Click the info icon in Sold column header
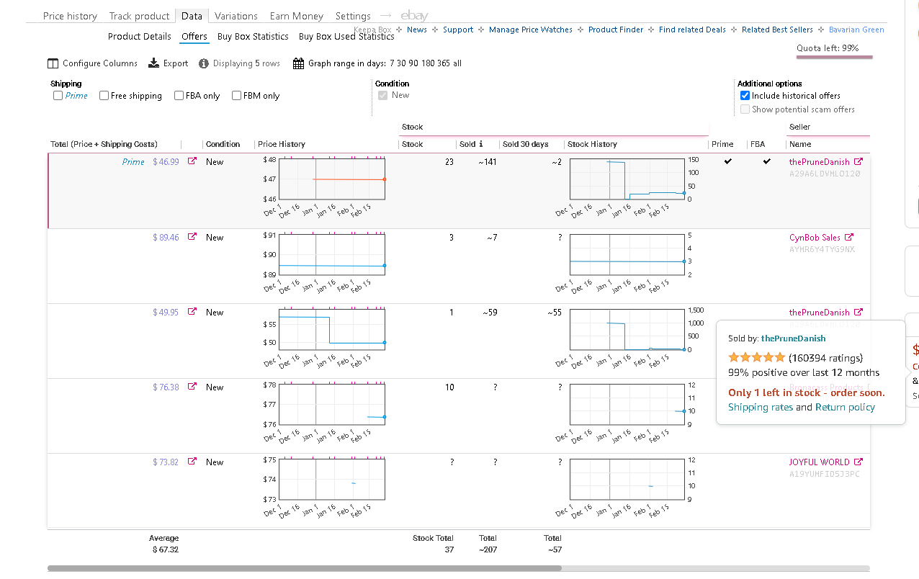 [x=481, y=144]
